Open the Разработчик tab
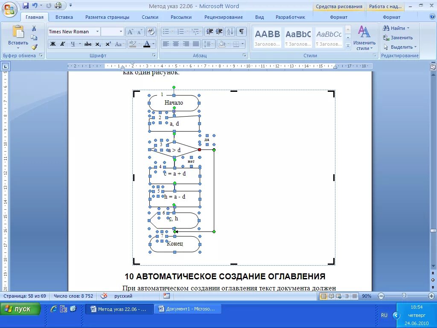The width and height of the screenshot is (437, 328). [x=290, y=17]
